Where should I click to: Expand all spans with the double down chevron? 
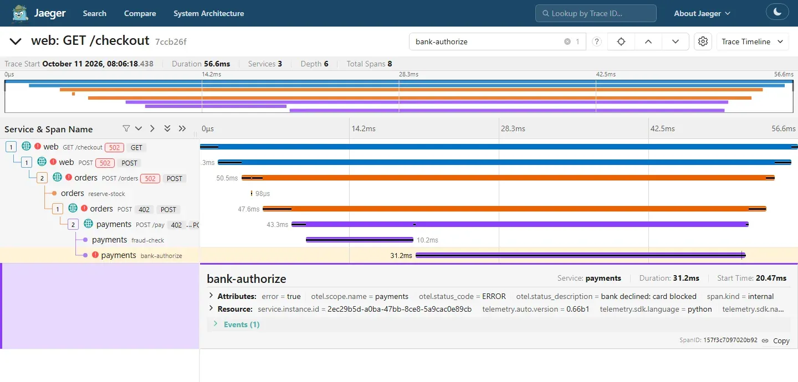[167, 128]
